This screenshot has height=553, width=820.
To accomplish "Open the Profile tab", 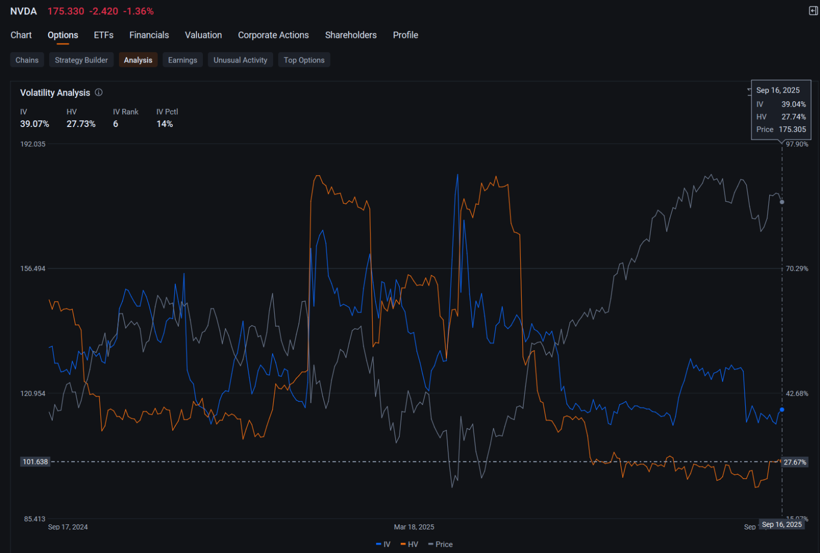I will pyautogui.click(x=405, y=35).
